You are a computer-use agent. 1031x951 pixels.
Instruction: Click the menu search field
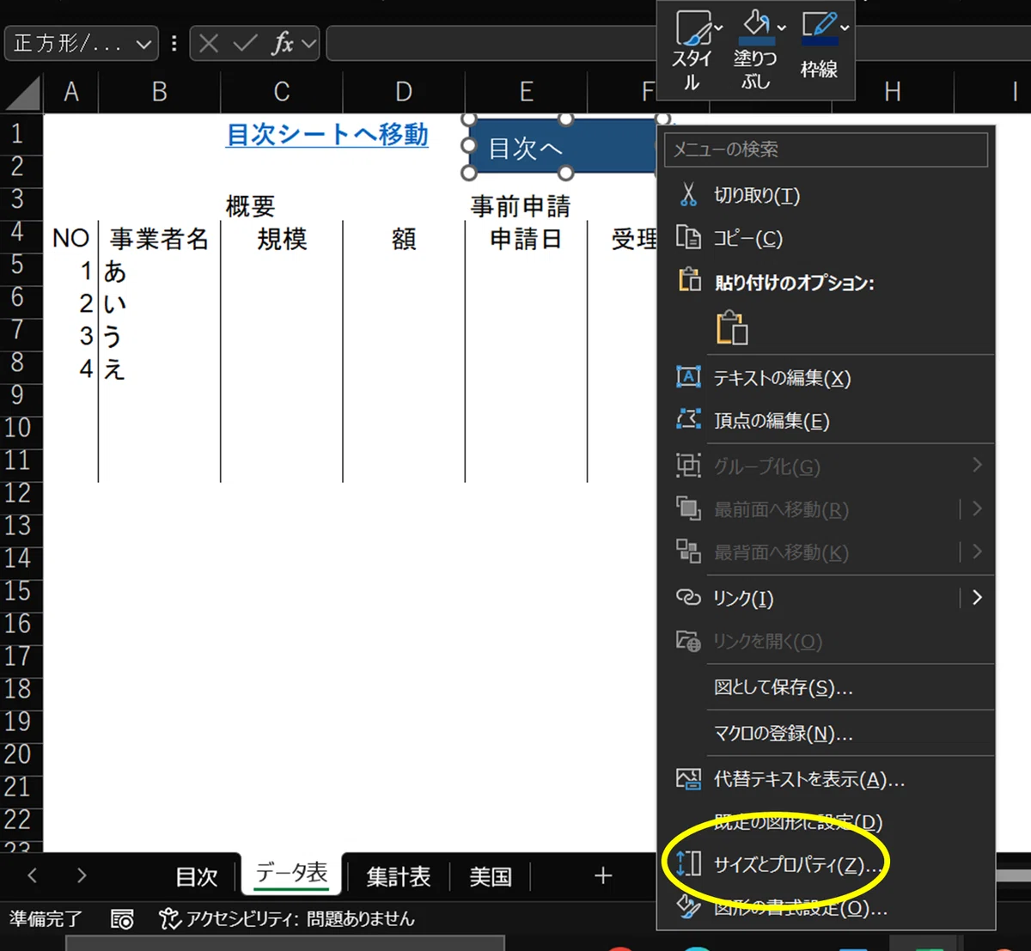pyautogui.click(x=826, y=150)
